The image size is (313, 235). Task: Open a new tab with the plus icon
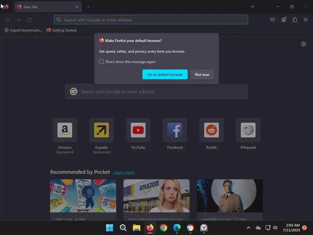tap(88, 7)
